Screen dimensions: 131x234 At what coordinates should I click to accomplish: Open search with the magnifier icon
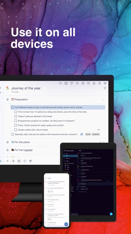point(61,83)
